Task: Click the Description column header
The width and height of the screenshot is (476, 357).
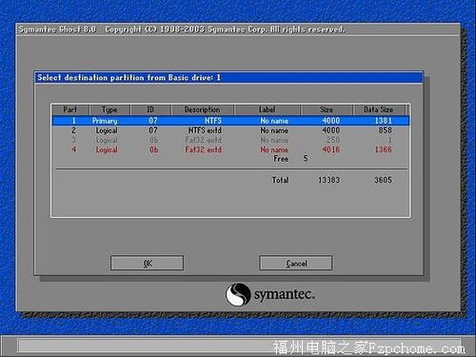Action: 203,109
